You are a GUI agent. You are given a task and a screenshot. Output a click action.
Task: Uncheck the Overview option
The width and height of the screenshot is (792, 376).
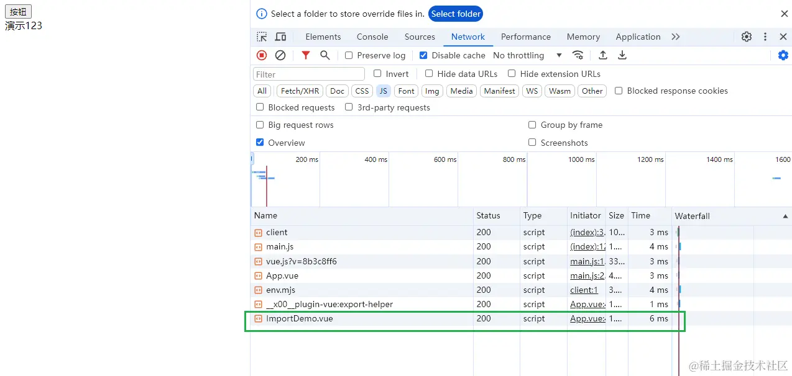pos(260,142)
